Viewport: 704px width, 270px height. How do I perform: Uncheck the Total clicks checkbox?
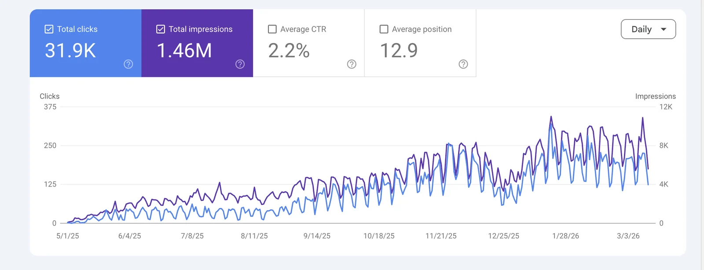(x=49, y=29)
